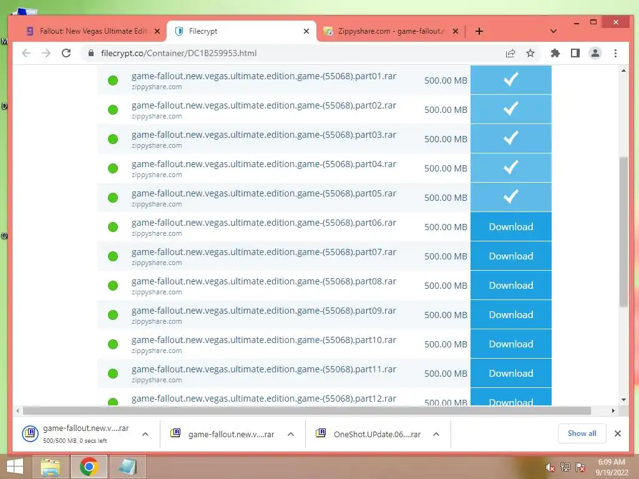Open Chrome three-dot menu
The width and height of the screenshot is (639, 479).
[615, 53]
